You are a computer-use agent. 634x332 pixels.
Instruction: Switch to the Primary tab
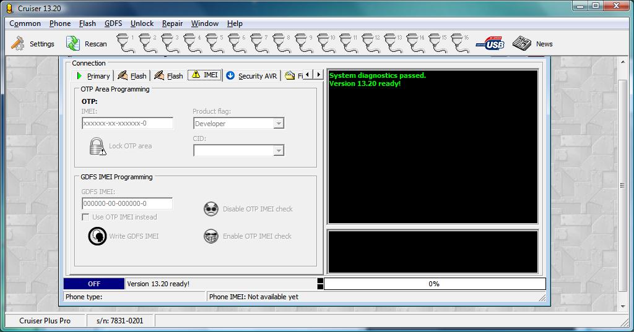pyautogui.click(x=93, y=76)
